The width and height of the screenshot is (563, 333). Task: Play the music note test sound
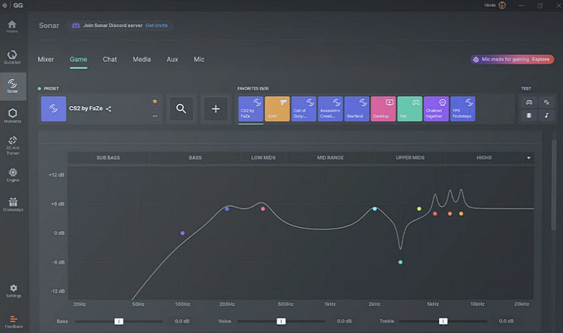point(546,116)
